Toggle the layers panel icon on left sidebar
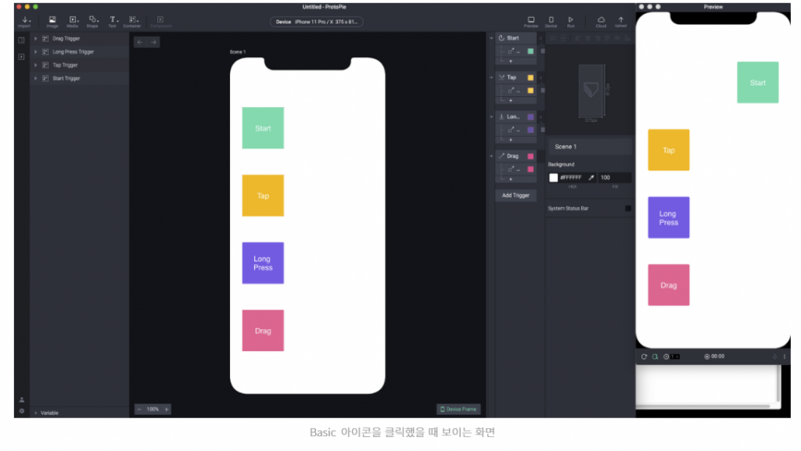The image size is (801, 451). pyautogui.click(x=21, y=40)
